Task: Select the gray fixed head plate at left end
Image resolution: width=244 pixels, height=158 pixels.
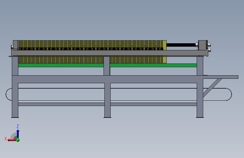Action: [x=15, y=45]
